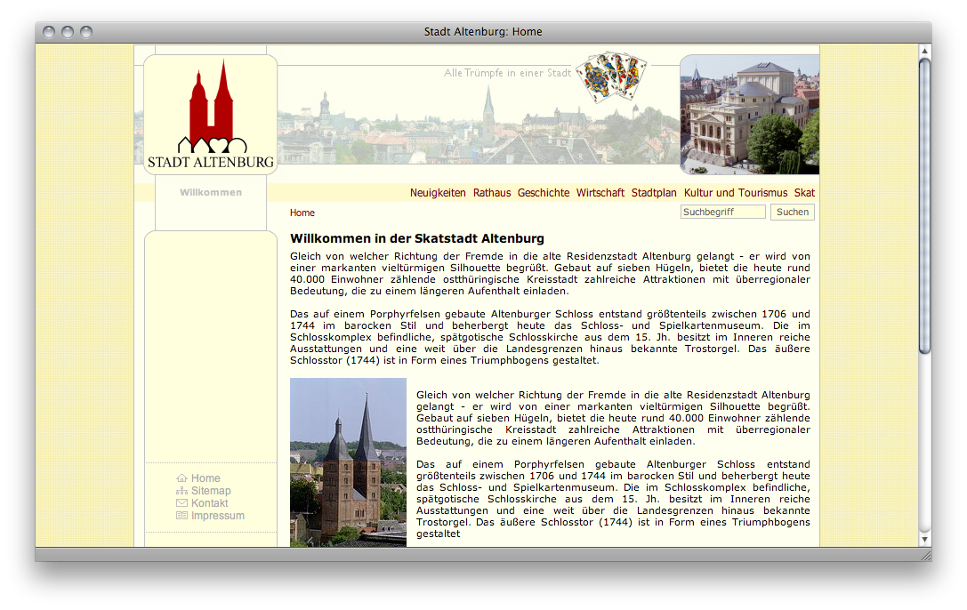Screen dimensions: 967x610
Task: Click the Stadt Altenburg logo
Action: pyautogui.click(x=210, y=115)
